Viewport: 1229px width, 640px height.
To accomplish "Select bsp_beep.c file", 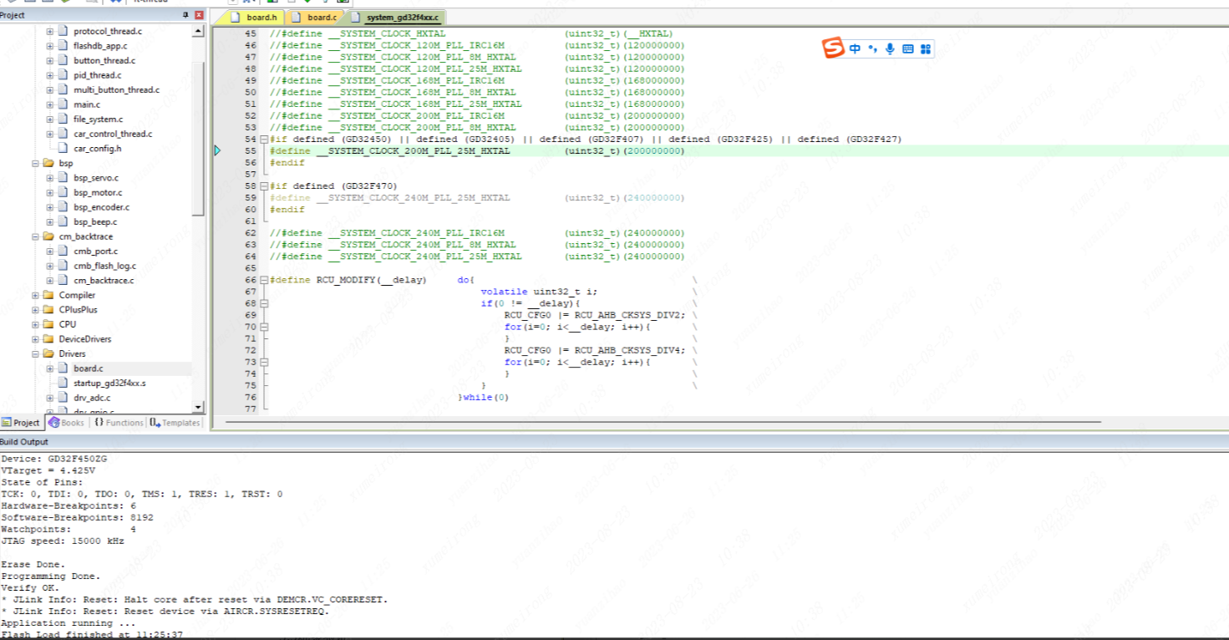I will [95, 221].
